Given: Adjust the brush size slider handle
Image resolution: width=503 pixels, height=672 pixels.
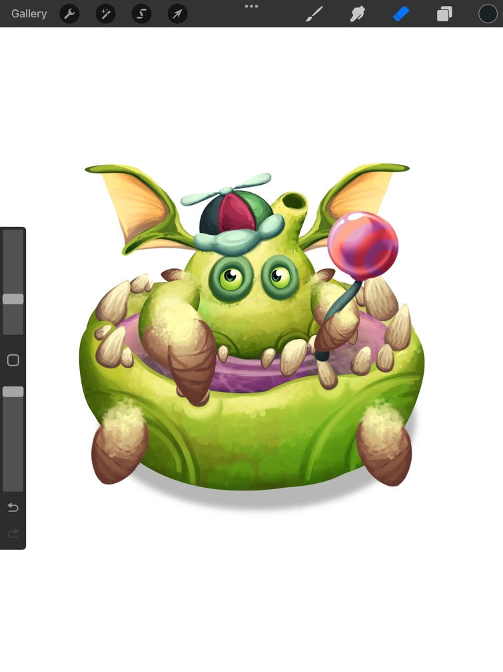Looking at the screenshot, I should click(13, 299).
